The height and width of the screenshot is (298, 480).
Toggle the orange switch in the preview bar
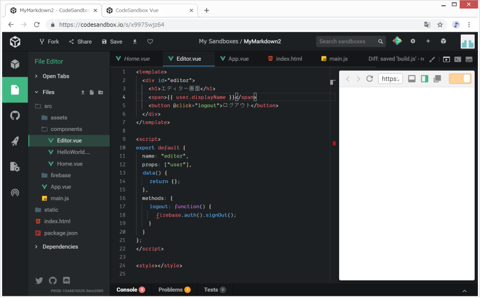(460, 79)
